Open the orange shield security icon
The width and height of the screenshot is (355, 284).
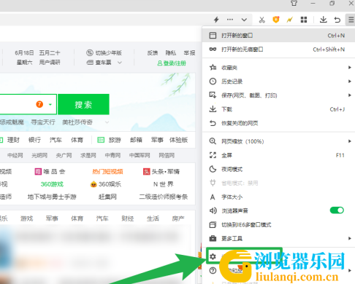pos(276,20)
